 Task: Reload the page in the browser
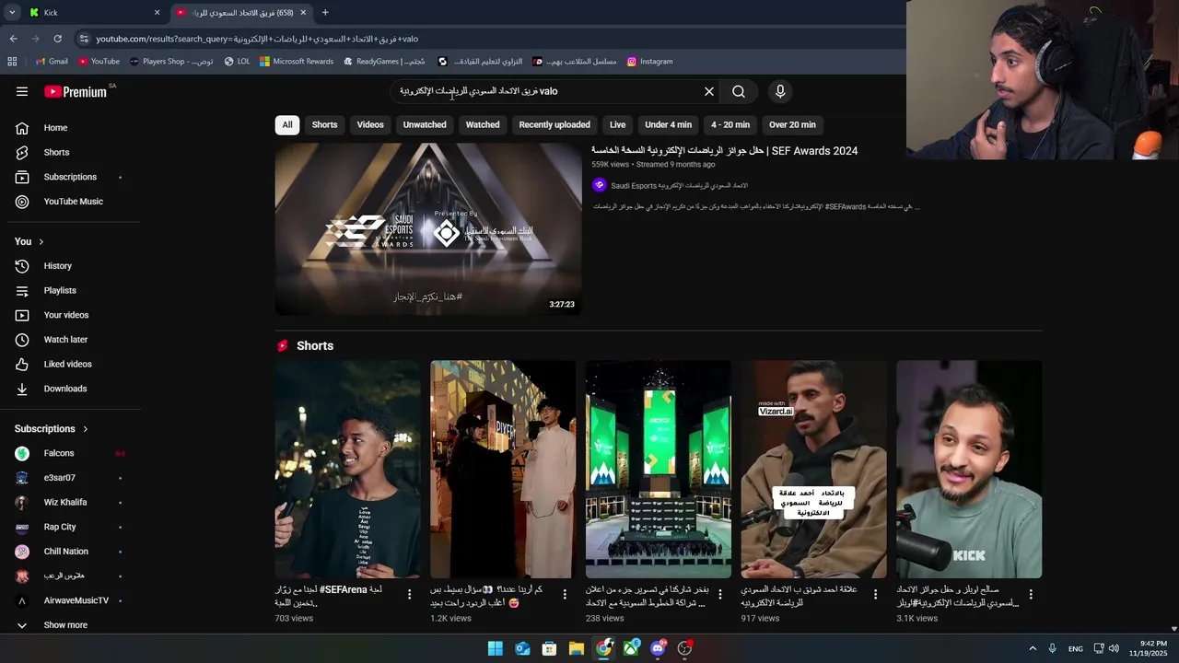[57, 39]
